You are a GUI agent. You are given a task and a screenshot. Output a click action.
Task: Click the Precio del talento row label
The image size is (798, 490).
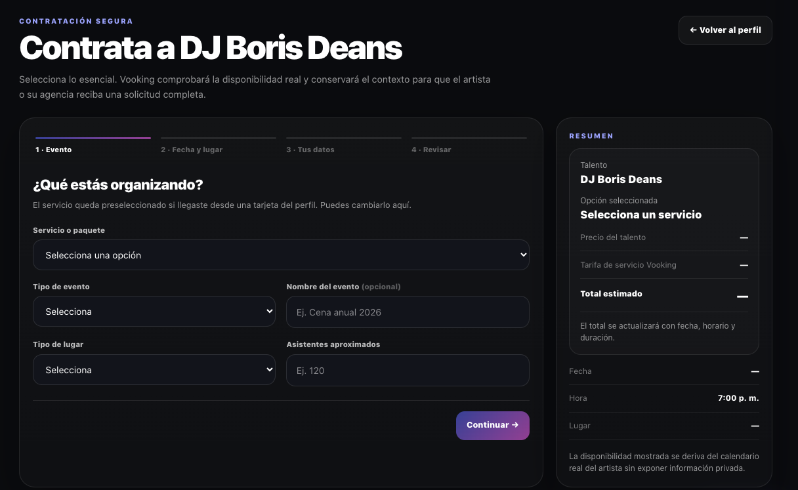point(613,237)
